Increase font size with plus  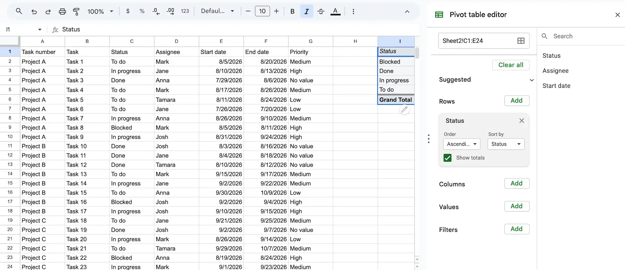tap(276, 11)
